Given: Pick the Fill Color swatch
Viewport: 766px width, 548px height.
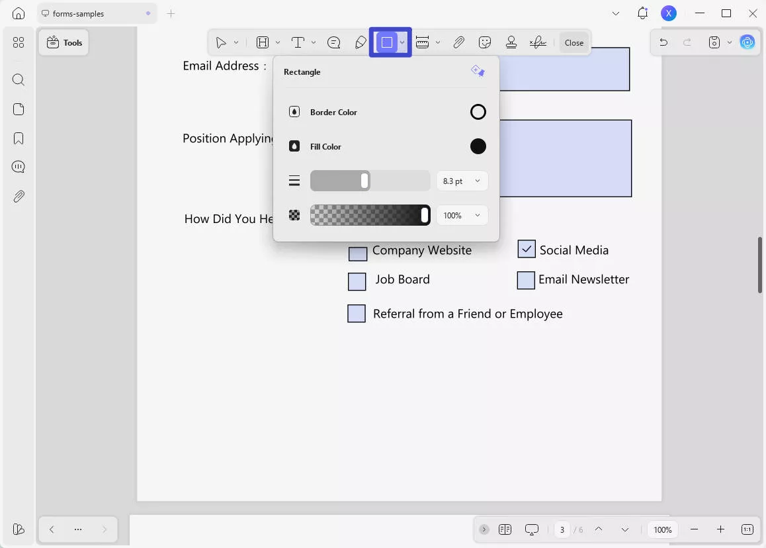Looking at the screenshot, I should tap(478, 146).
